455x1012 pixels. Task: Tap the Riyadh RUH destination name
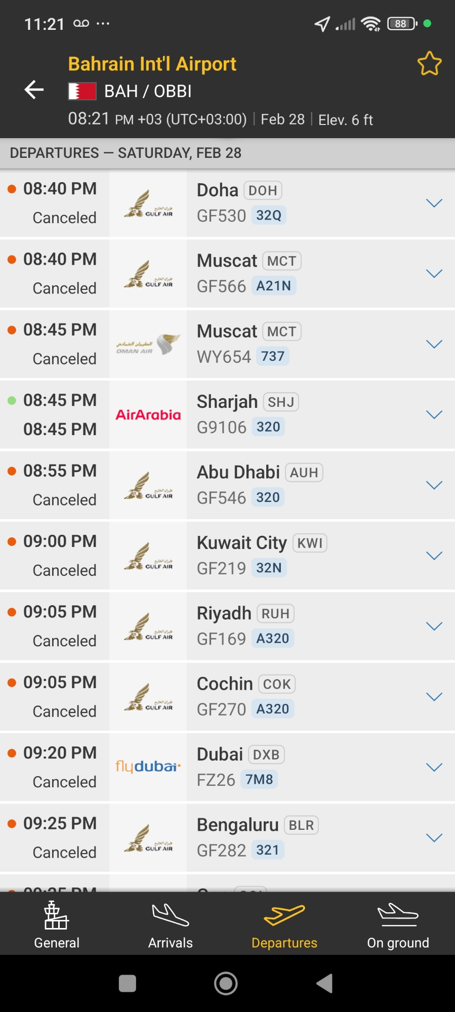coord(224,613)
